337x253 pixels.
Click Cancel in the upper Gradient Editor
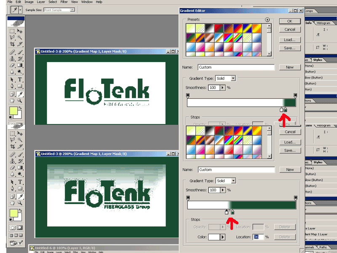[290, 30]
